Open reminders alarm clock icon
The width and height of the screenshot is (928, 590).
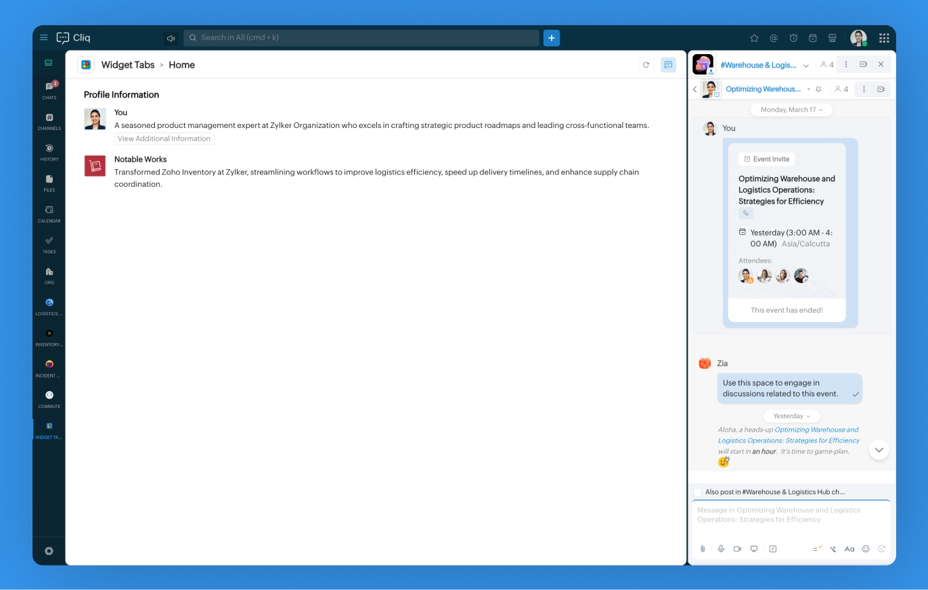pyautogui.click(x=793, y=38)
